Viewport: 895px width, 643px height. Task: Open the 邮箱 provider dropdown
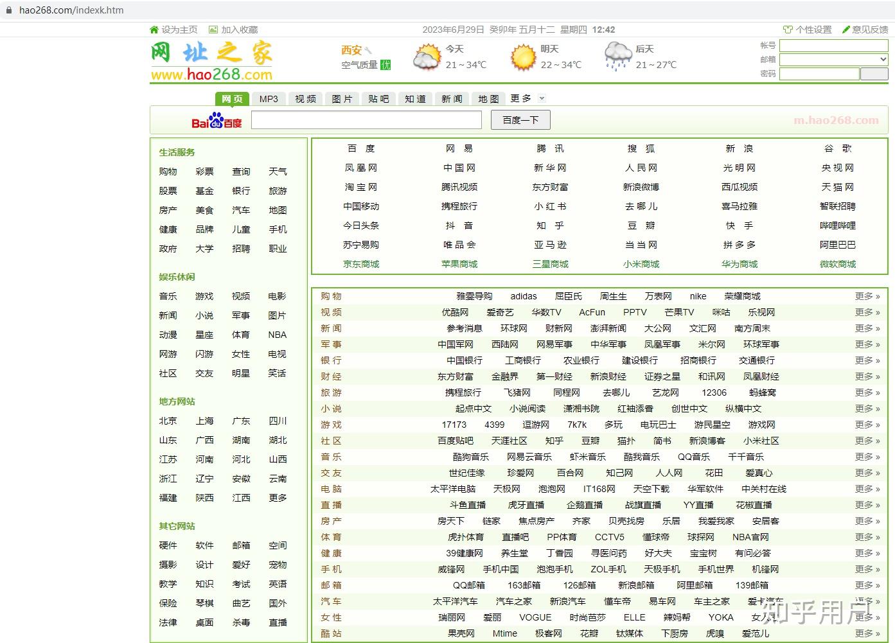tap(834, 59)
